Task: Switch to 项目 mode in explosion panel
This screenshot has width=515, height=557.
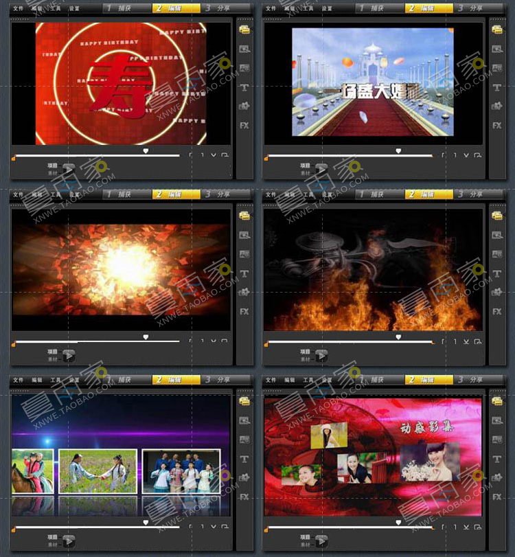Action: click(52, 352)
